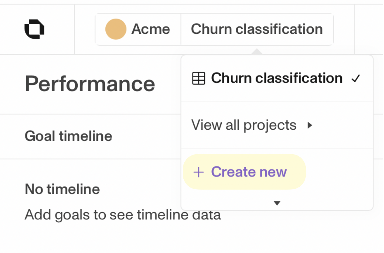The image size is (384, 253).
Task: Click the checkmark next to Churn classification
Action: coord(356,78)
